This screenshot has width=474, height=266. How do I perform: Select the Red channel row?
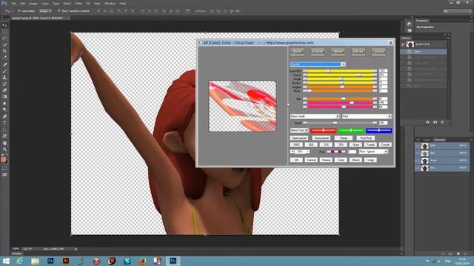(442, 153)
